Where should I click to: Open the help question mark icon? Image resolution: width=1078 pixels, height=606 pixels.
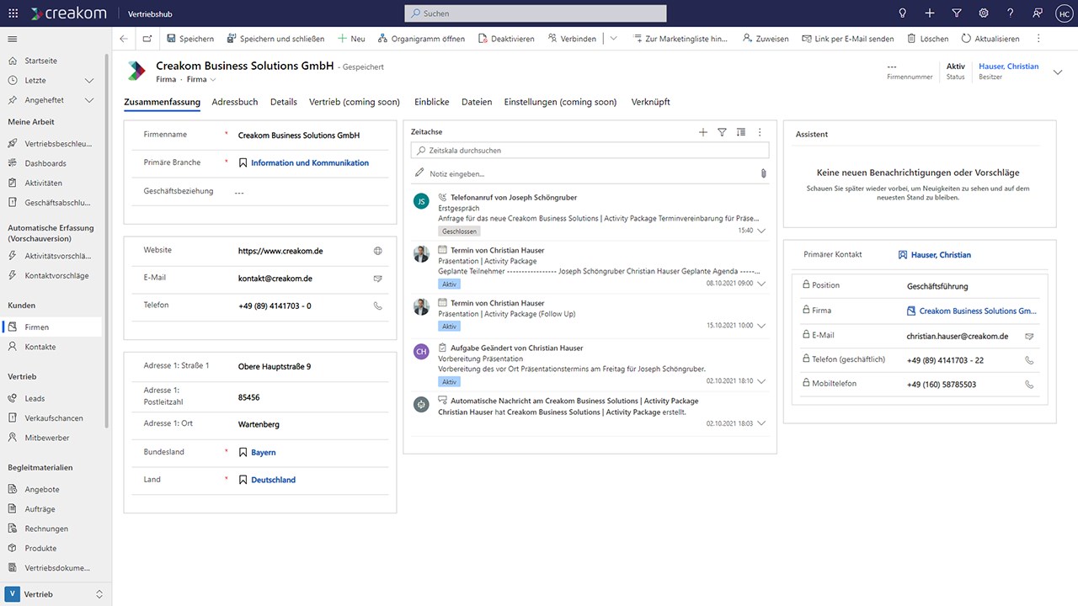tap(1010, 13)
